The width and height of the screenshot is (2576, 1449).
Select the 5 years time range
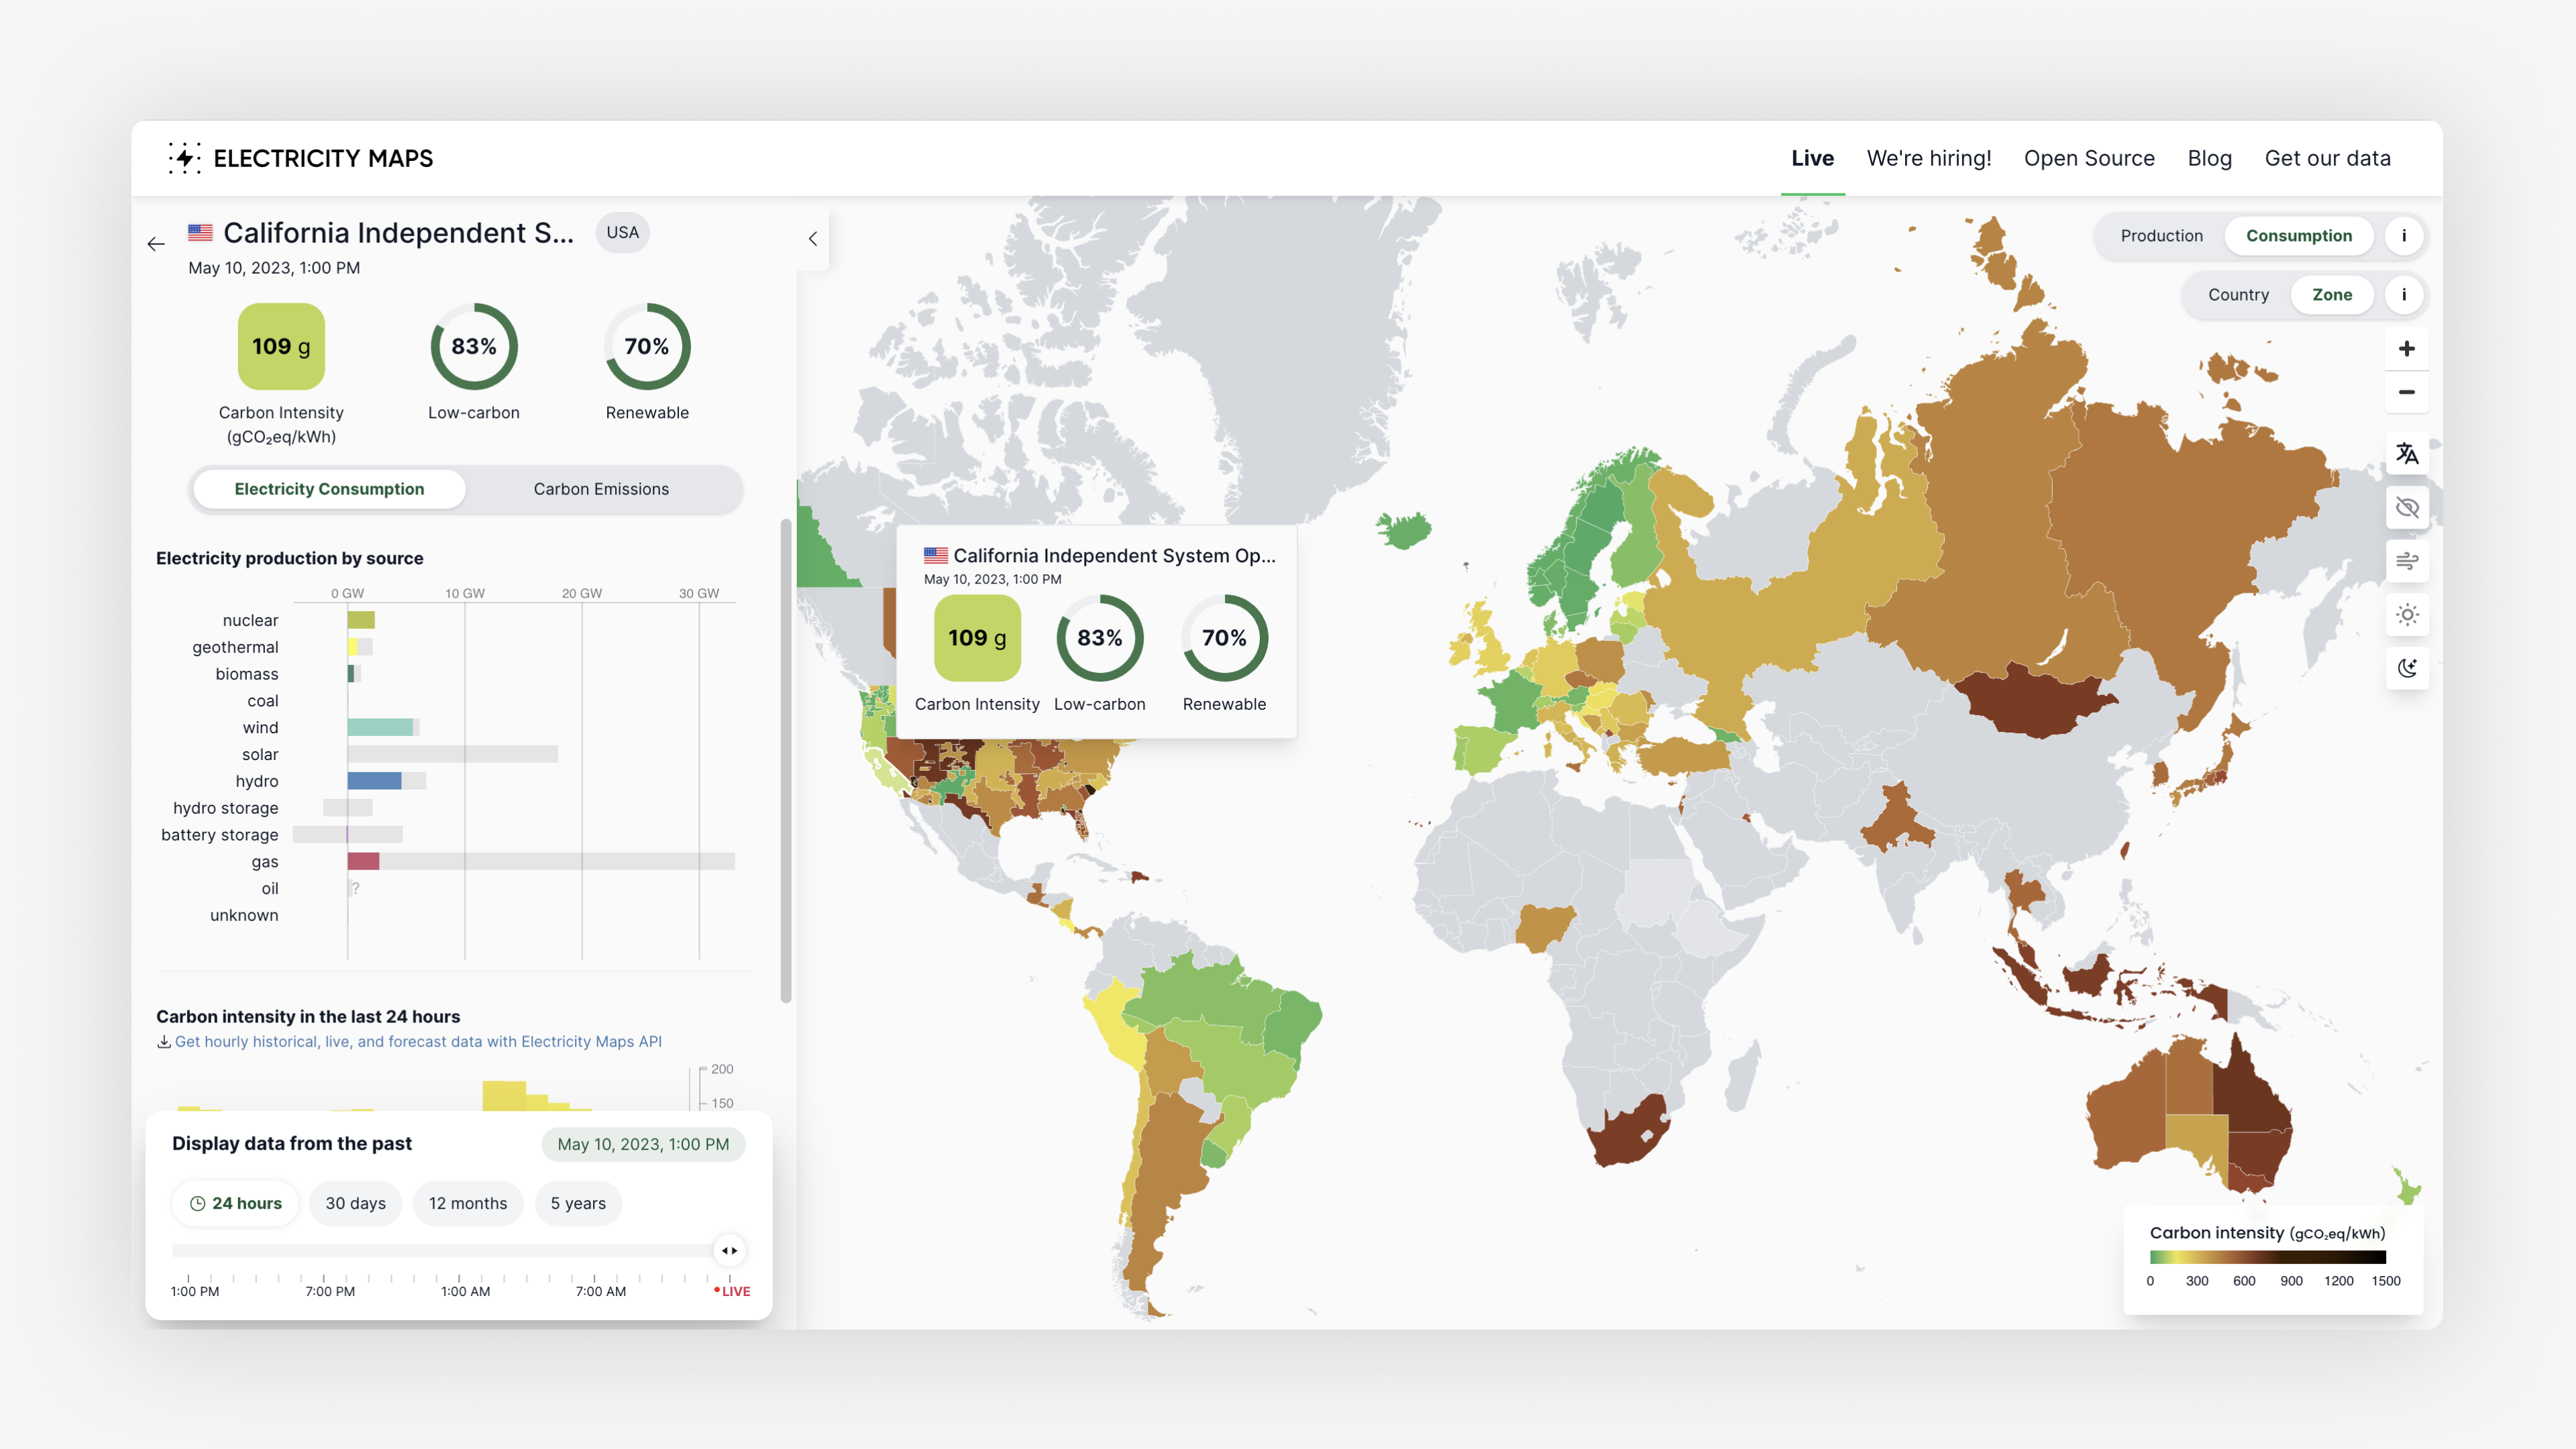click(x=578, y=1203)
